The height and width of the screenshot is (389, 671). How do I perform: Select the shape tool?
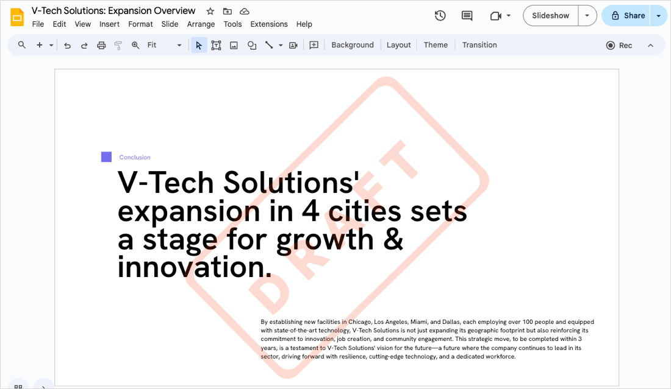pyautogui.click(x=251, y=45)
